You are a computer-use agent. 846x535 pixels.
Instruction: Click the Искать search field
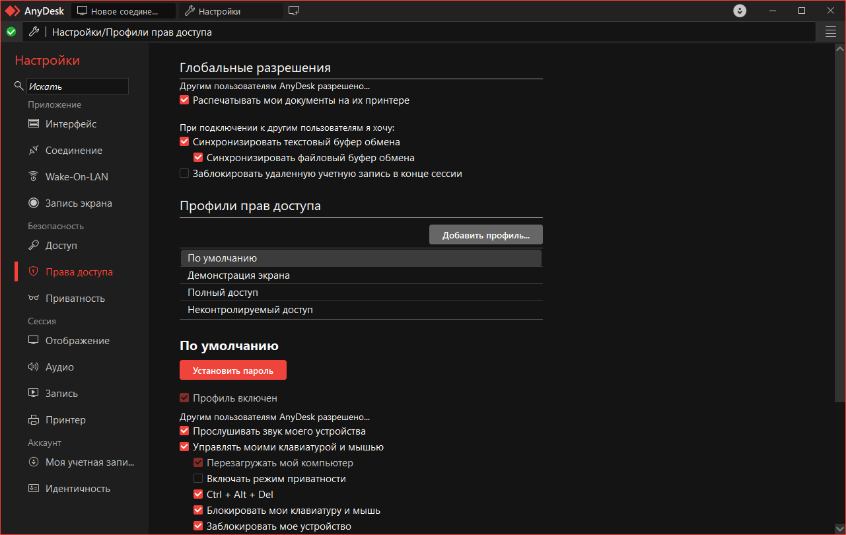[x=77, y=87]
